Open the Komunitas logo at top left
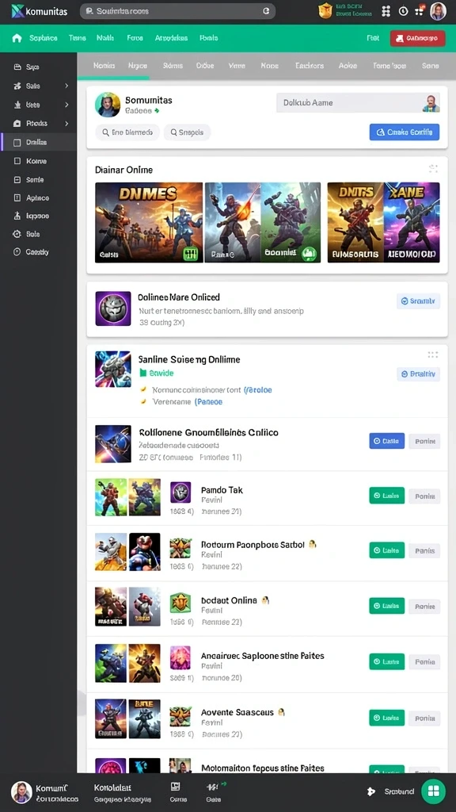The height and width of the screenshot is (812, 456). pos(40,11)
